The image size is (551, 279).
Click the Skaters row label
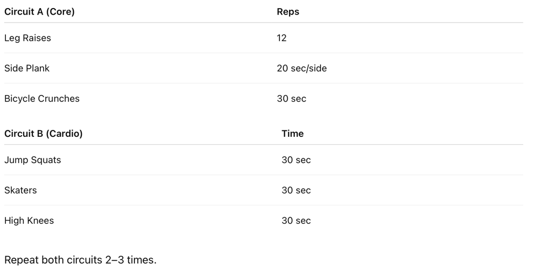[20, 190]
